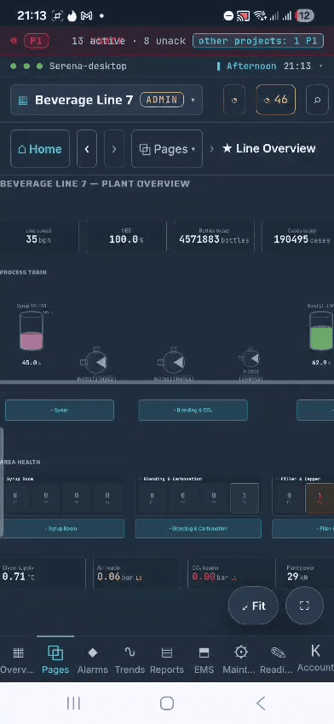Viewport: 334px width, 724px height.
Task: Expand the Afternoon shift dropdown arrow
Action: (321, 66)
